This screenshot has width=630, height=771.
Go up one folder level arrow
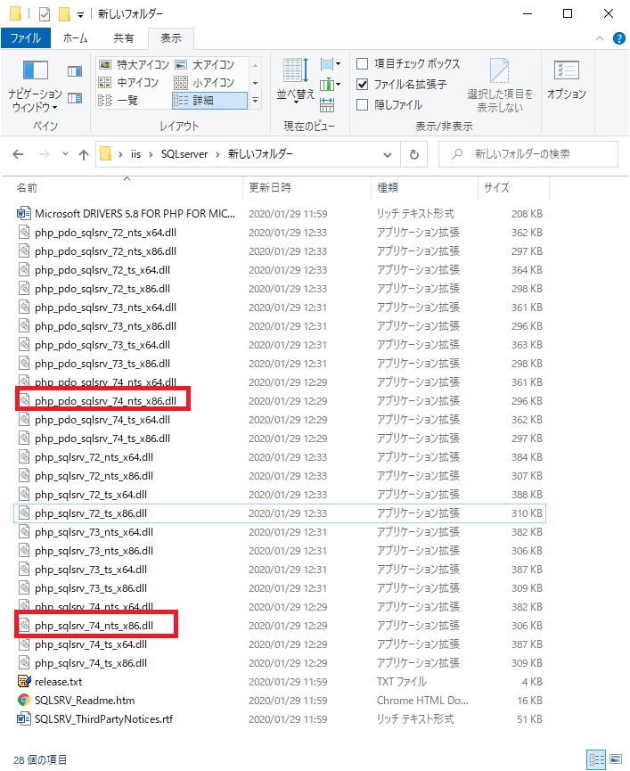pyautogui.click(x=84, y=155)
